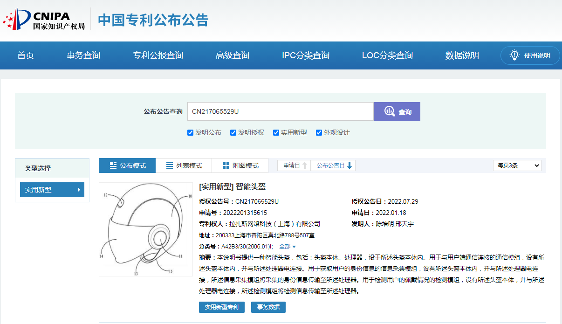Image resolution: width=562 pixels, height=324 pixels.
Task: Click the 实用新型专利 button
Action: (222, 307)
